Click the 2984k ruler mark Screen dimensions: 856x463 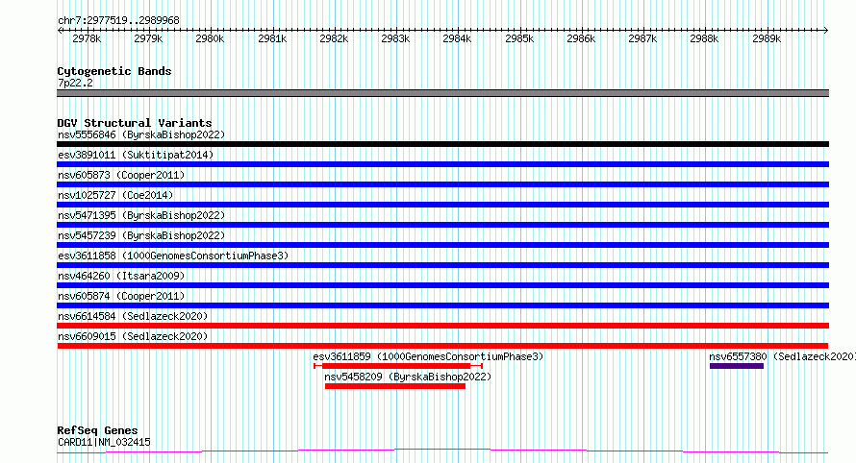tap(458, 38)
